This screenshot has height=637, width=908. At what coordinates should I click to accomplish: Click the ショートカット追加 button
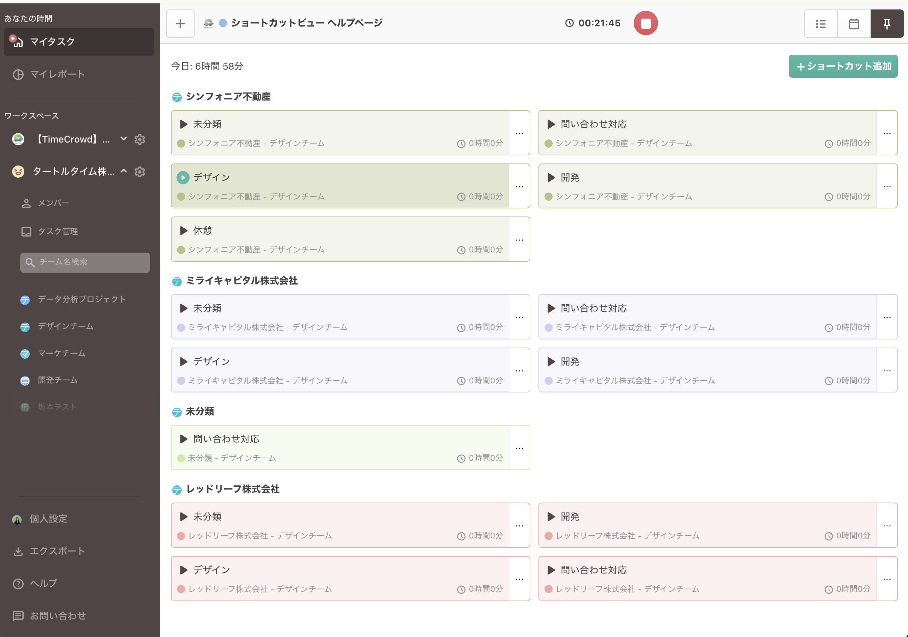click(x=843, y=66)
